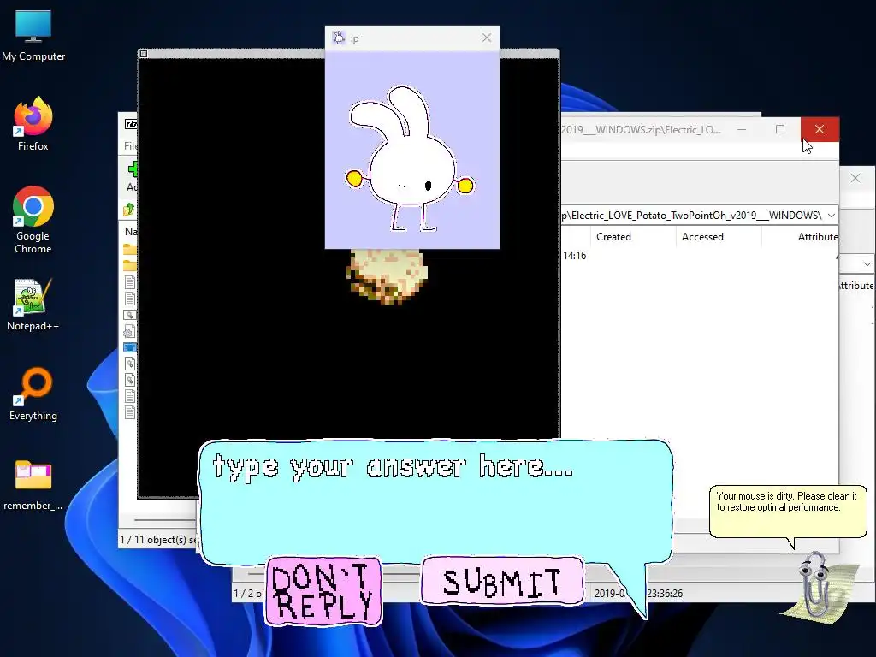Open the Notepad++ desktop shortcut

click(x=33, y=305)
